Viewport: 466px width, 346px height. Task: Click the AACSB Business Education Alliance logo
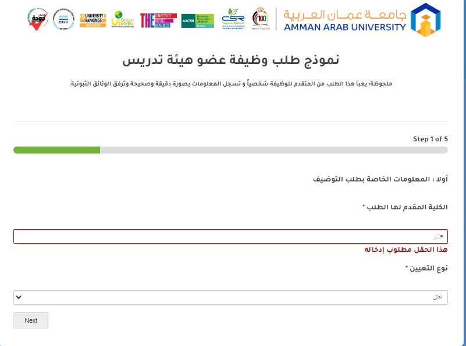click(198, 21)
